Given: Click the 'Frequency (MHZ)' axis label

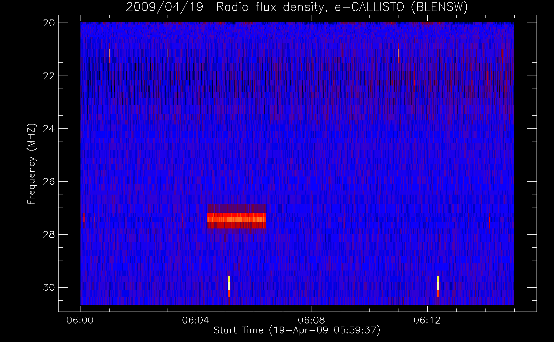Looking at the screenshot, I should 32,164.
